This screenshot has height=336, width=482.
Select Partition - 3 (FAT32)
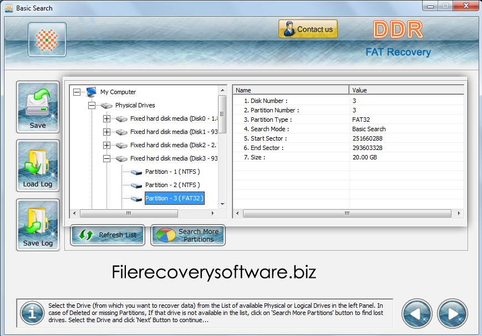pos(174,198)
